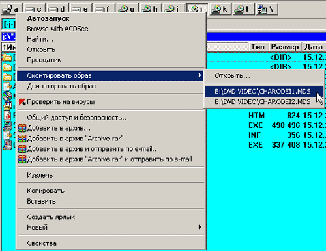Image resolution: width=326 pixels, height=251 pixels.
Task: Click Kaspersky icon beside Проверить на вирусы
Action: coord(22,102)
